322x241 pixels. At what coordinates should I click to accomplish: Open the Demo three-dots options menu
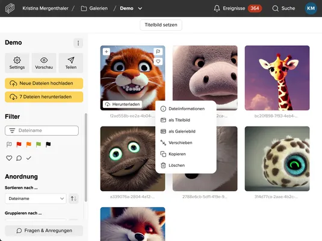click(78, 43)
